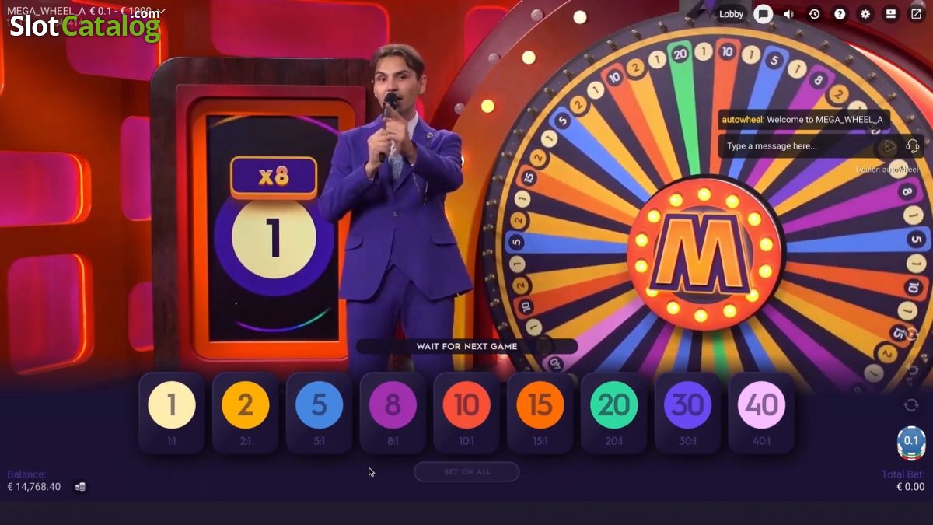
Task: Bet on the pink 40 spot
Action: tap(761, 413)
